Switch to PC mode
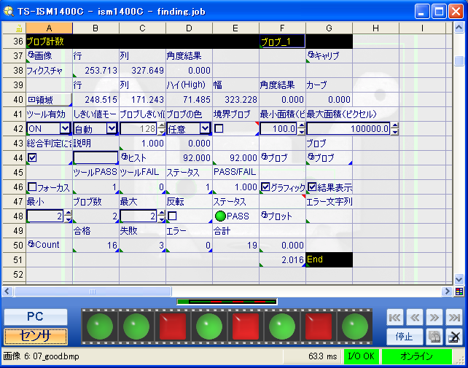Viewport: 468px width, 368px height. 36,317
